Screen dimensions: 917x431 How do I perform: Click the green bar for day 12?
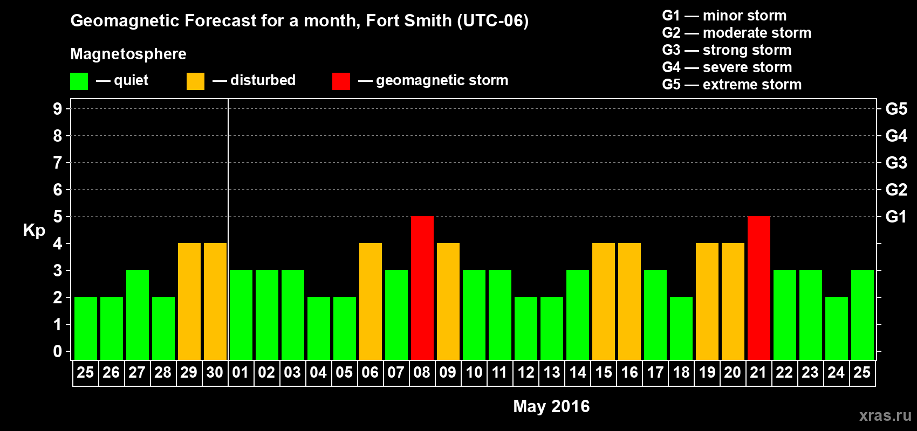point(526,329)
